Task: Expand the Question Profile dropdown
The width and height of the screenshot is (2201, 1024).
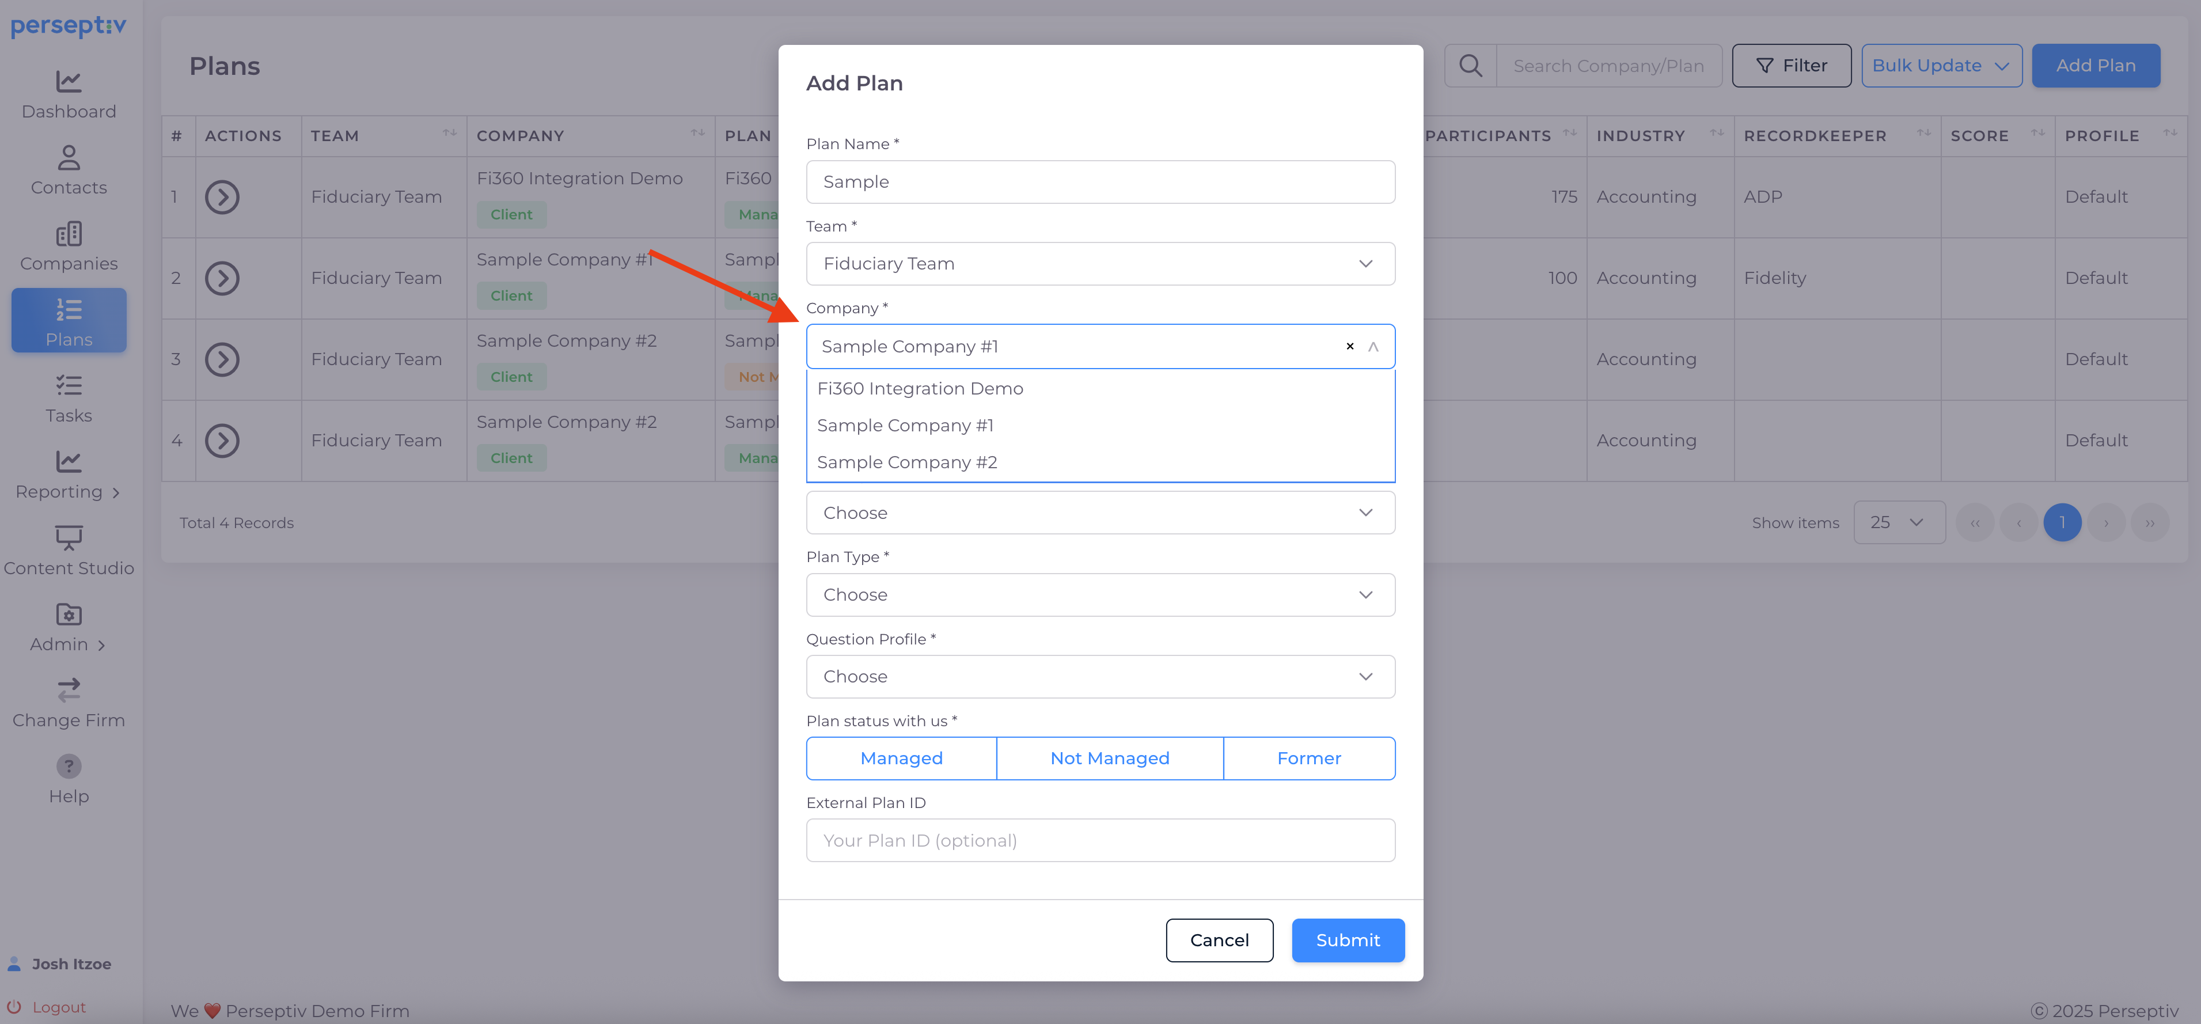Action: (1100, 677)
